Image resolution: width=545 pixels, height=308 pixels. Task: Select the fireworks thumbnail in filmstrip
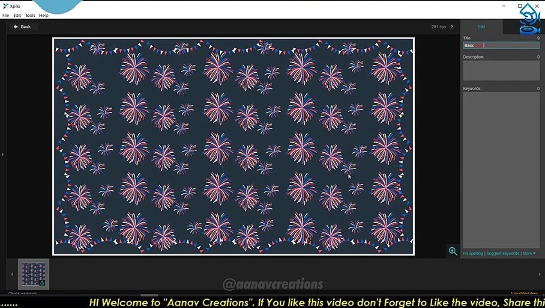33,274
